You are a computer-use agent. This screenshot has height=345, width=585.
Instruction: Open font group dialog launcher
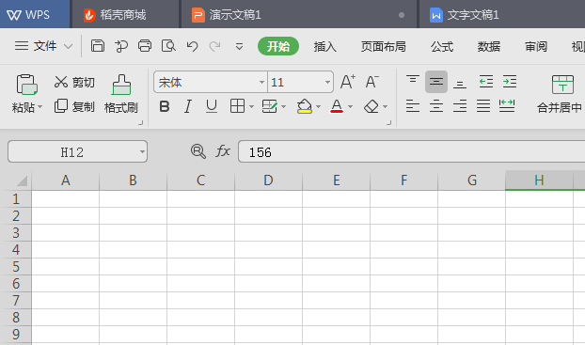pyautogui.click(x=388, y=122)
